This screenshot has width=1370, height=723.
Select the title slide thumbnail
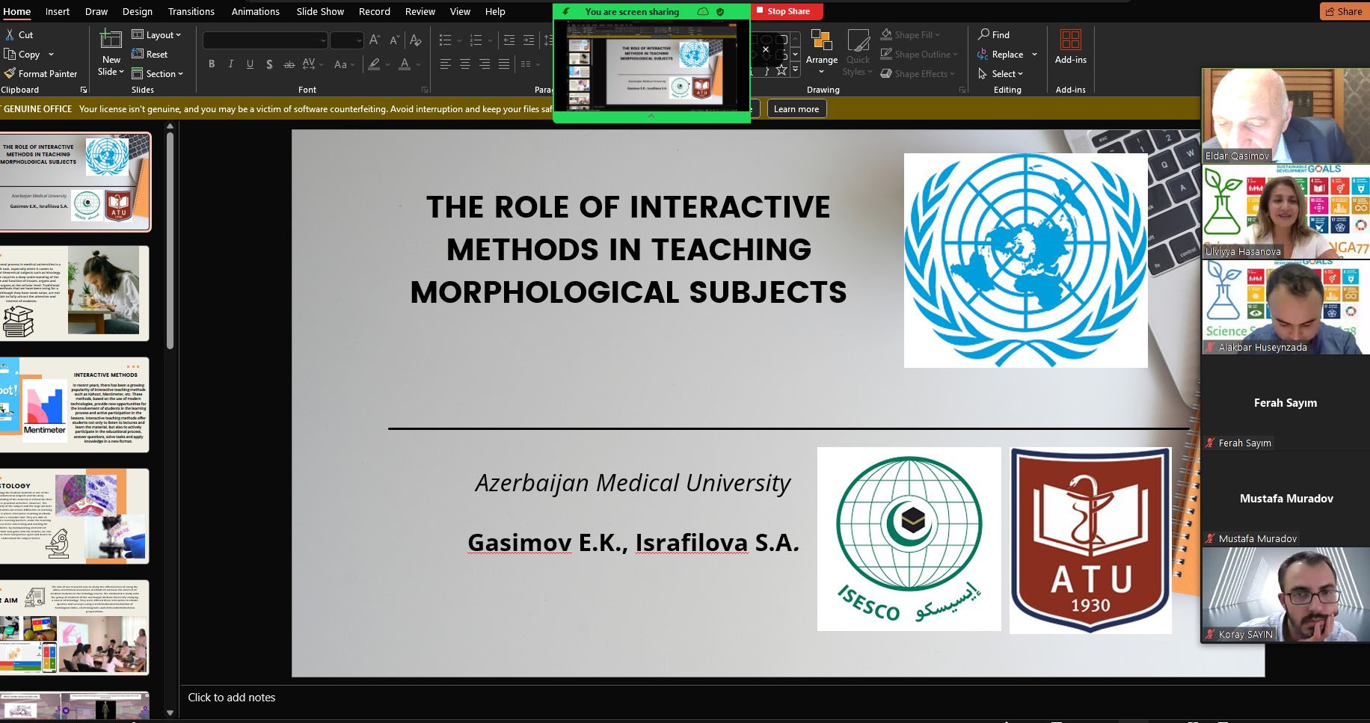[75, 182]
